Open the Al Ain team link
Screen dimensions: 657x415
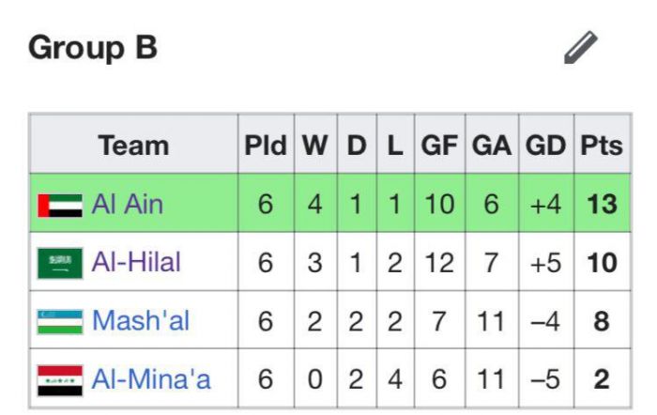click(x=128, y=204)
